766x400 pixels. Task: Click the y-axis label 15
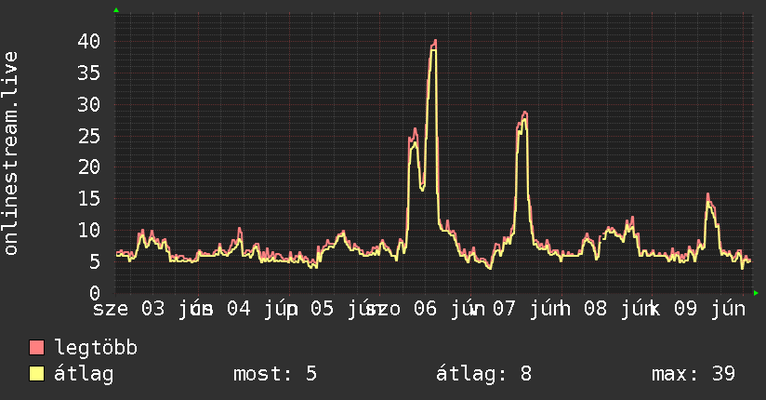pos(89,198)
